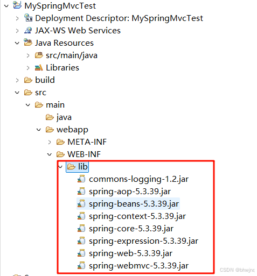Click the MySpringMvcTest project icon

[17, 5]
